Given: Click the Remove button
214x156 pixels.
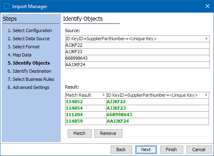Looking at the screenshot, I should click(x=108, y=133).
